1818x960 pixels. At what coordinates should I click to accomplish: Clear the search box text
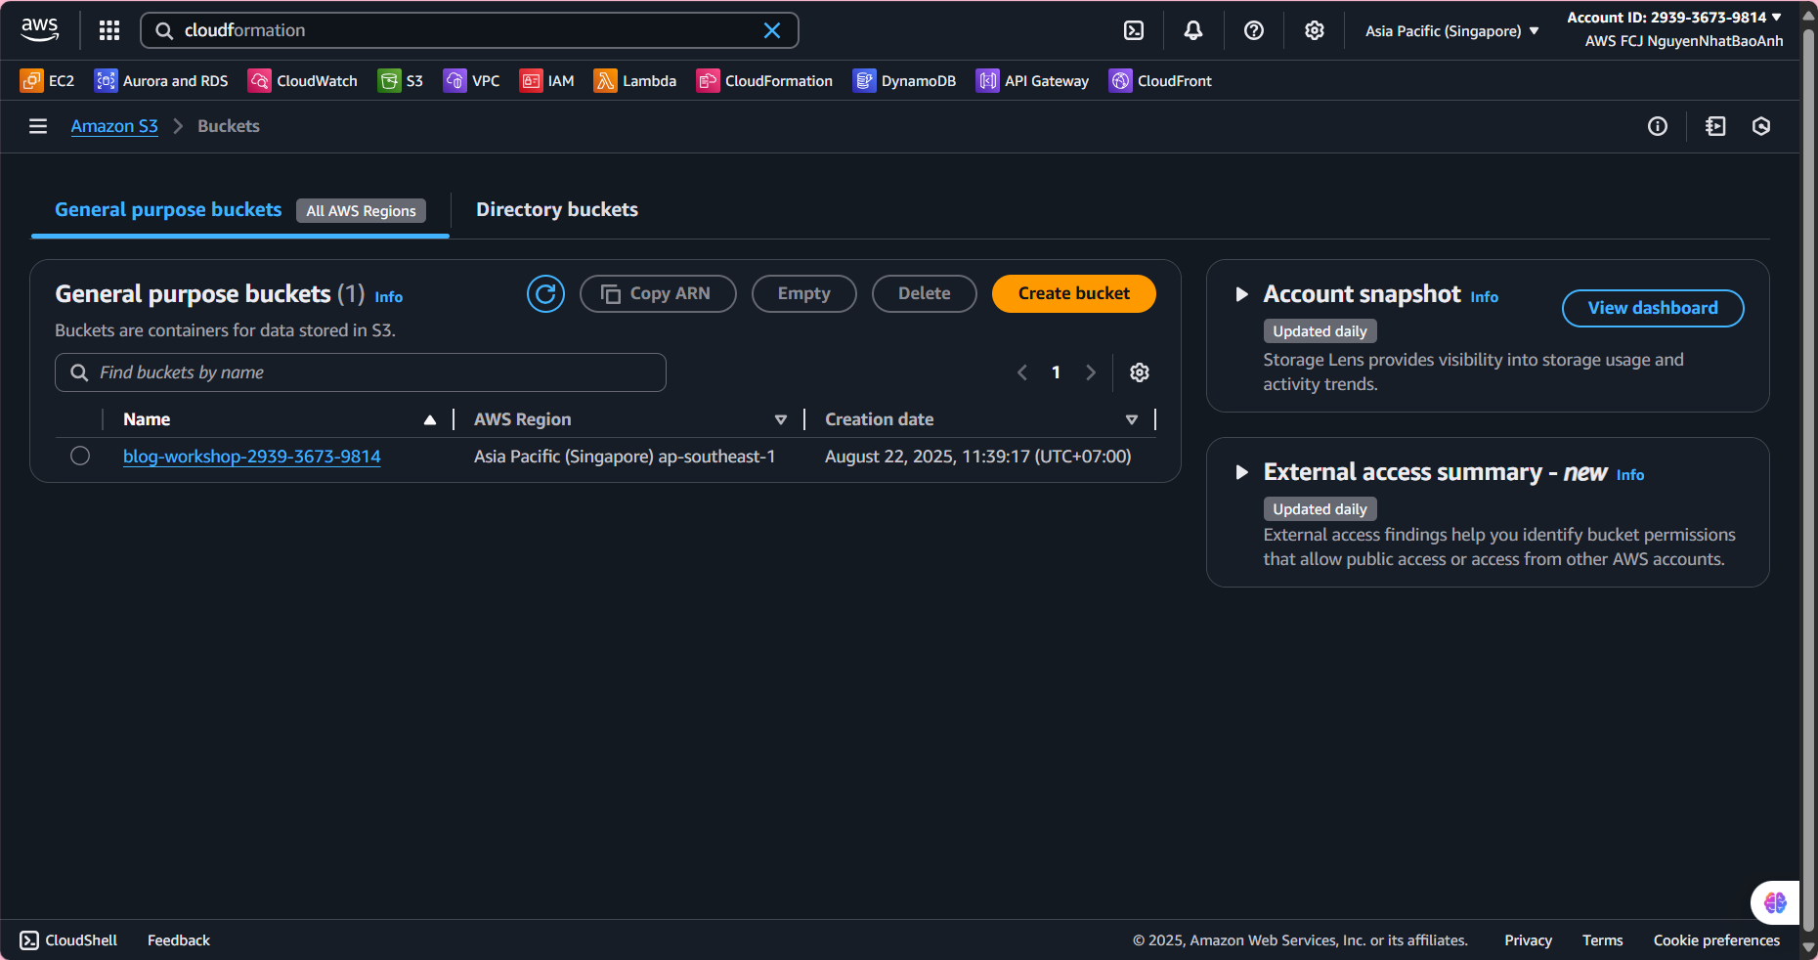point(772,30)
